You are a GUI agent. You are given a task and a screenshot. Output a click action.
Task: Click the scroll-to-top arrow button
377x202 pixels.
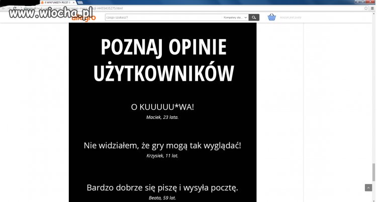click(368, 187)
